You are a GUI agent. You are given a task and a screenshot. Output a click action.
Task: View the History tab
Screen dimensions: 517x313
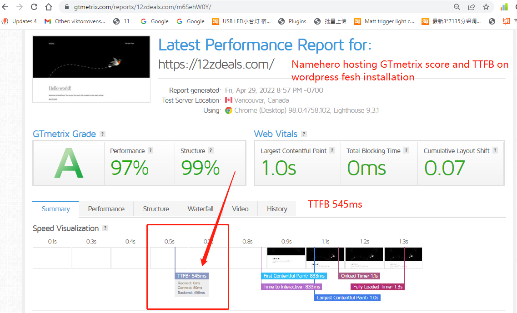[277, 209]
